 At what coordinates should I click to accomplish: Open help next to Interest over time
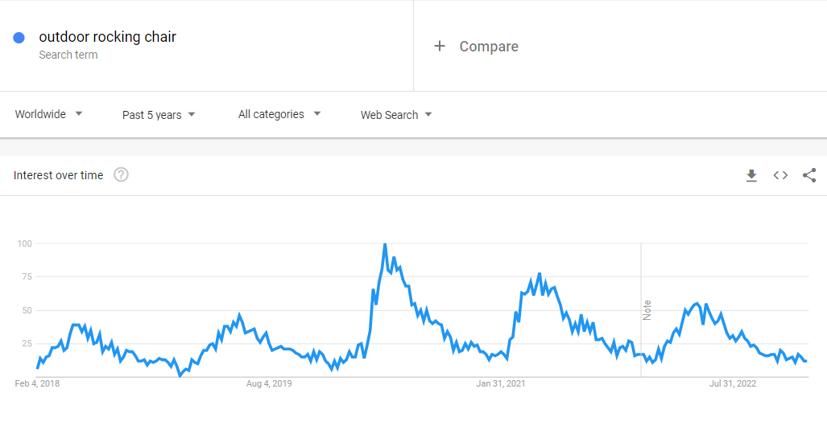pos(121,175)
